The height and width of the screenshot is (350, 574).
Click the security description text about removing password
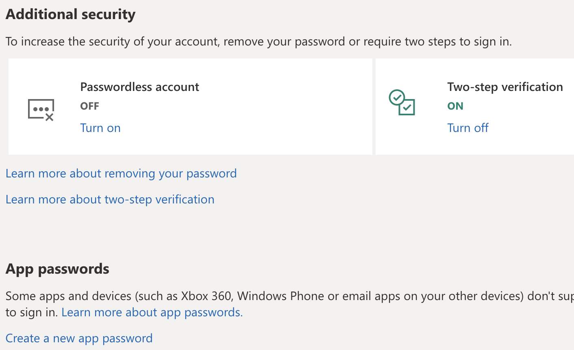click(x=259, y=41)
